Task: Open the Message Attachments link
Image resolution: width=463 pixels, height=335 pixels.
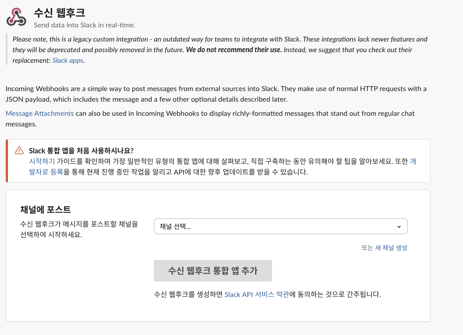Action: [39, 114]
